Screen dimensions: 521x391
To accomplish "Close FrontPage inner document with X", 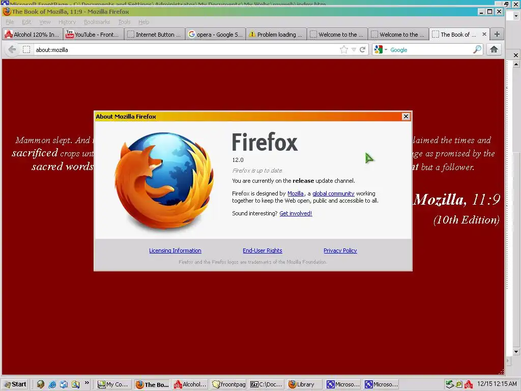I will coord(516,55).
